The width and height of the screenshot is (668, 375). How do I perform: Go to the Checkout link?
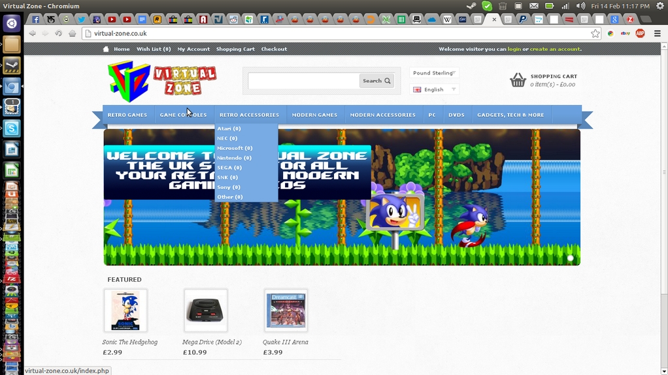click(x=274, y=49)
